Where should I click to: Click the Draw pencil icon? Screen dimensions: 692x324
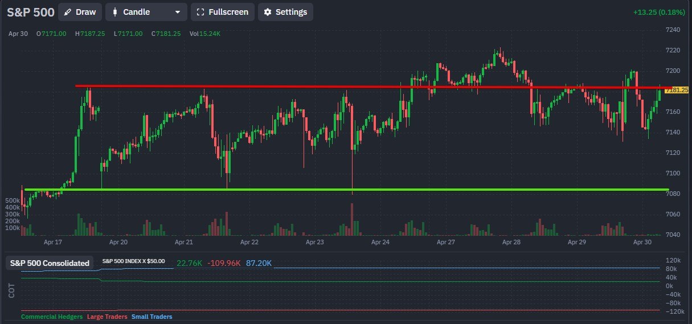(68, 12)
